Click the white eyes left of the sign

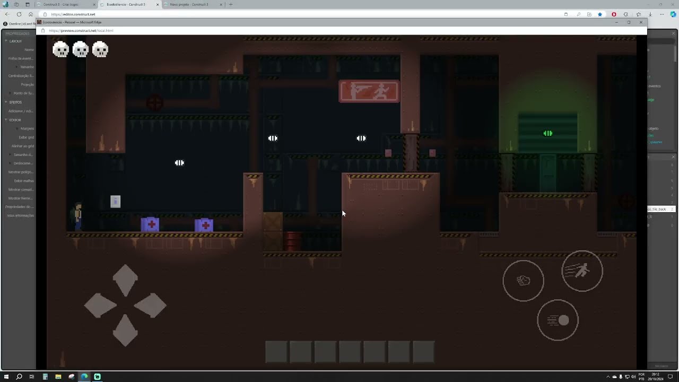[x=273, y=138]
